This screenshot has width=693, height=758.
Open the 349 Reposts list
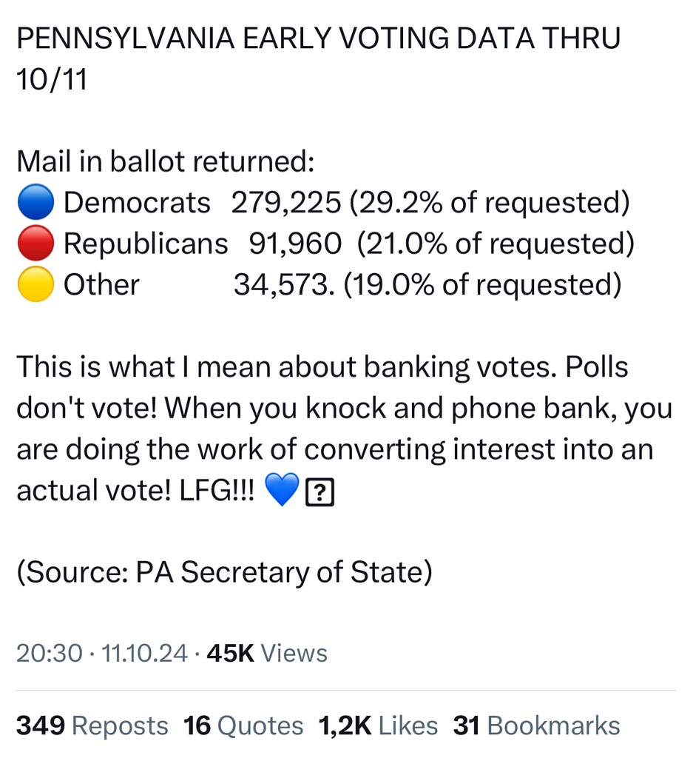tap(92, 725)
